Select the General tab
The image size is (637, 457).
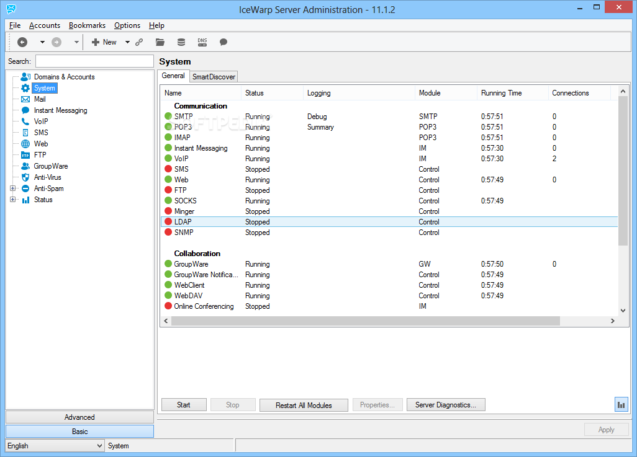click(x=173, y=76)
